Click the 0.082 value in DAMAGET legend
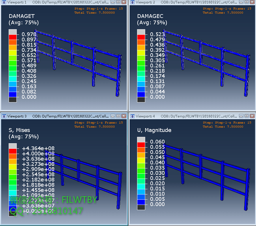The width and height of the screenshot is (256, 226). (x=29, y=91)
